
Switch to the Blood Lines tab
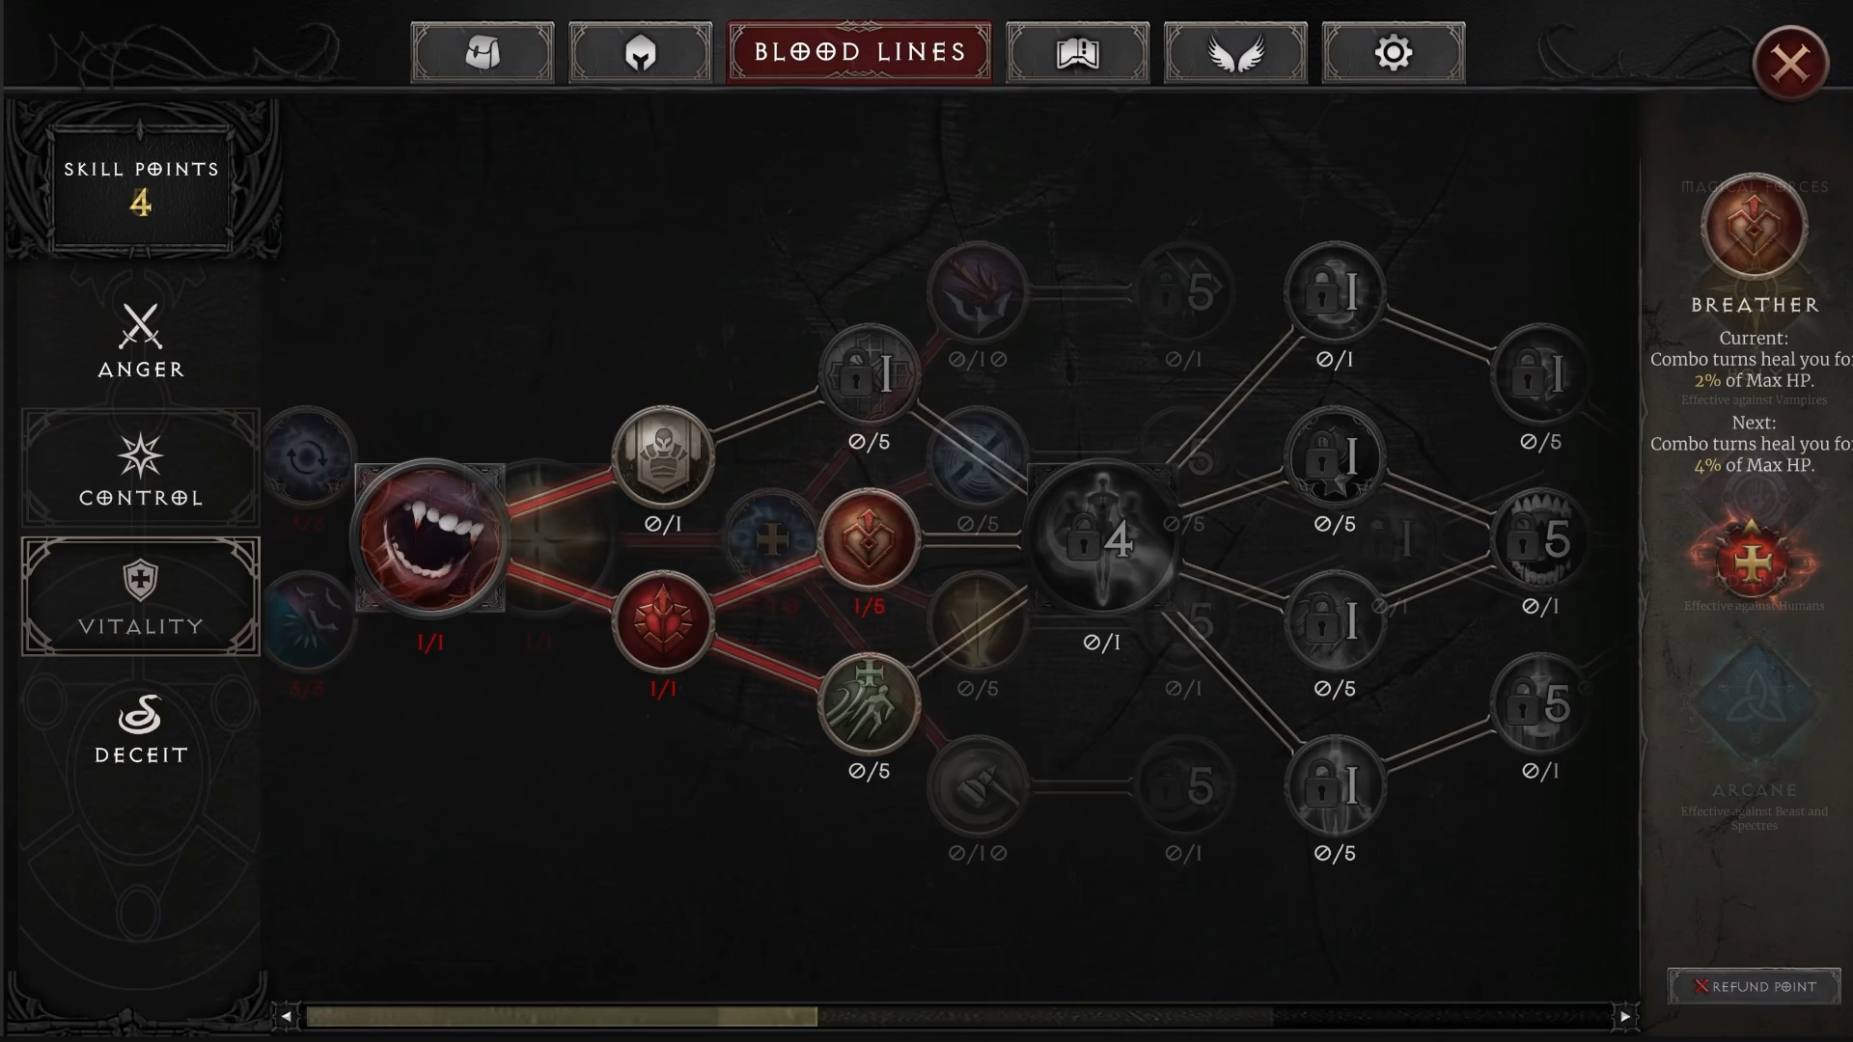click(x=859, y=53)
